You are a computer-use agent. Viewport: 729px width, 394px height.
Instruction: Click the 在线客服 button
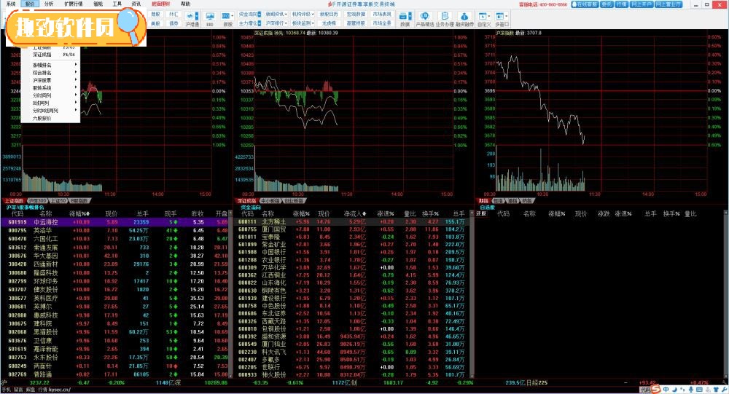click(x=584, y=4)
